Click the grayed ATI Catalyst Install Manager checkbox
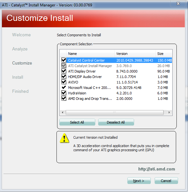 click(64, 65)
